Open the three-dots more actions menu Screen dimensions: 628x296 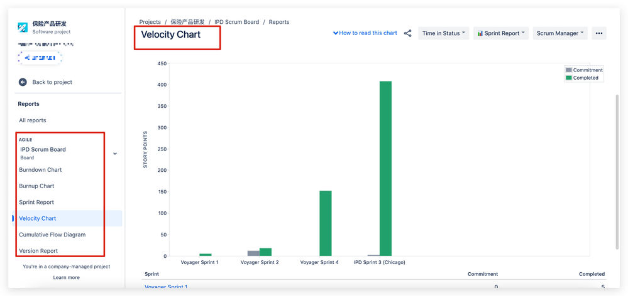(599, 34)
